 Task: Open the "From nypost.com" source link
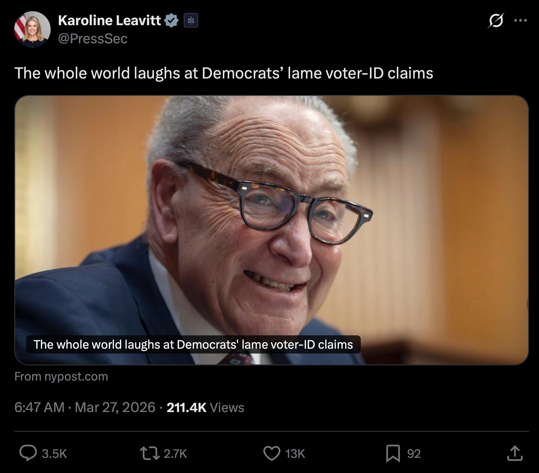click(x=61, y=376)
